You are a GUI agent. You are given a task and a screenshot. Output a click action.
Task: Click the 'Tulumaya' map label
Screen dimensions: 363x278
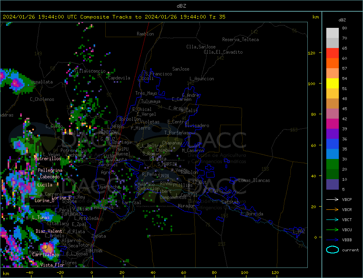[x=151, y=101]
